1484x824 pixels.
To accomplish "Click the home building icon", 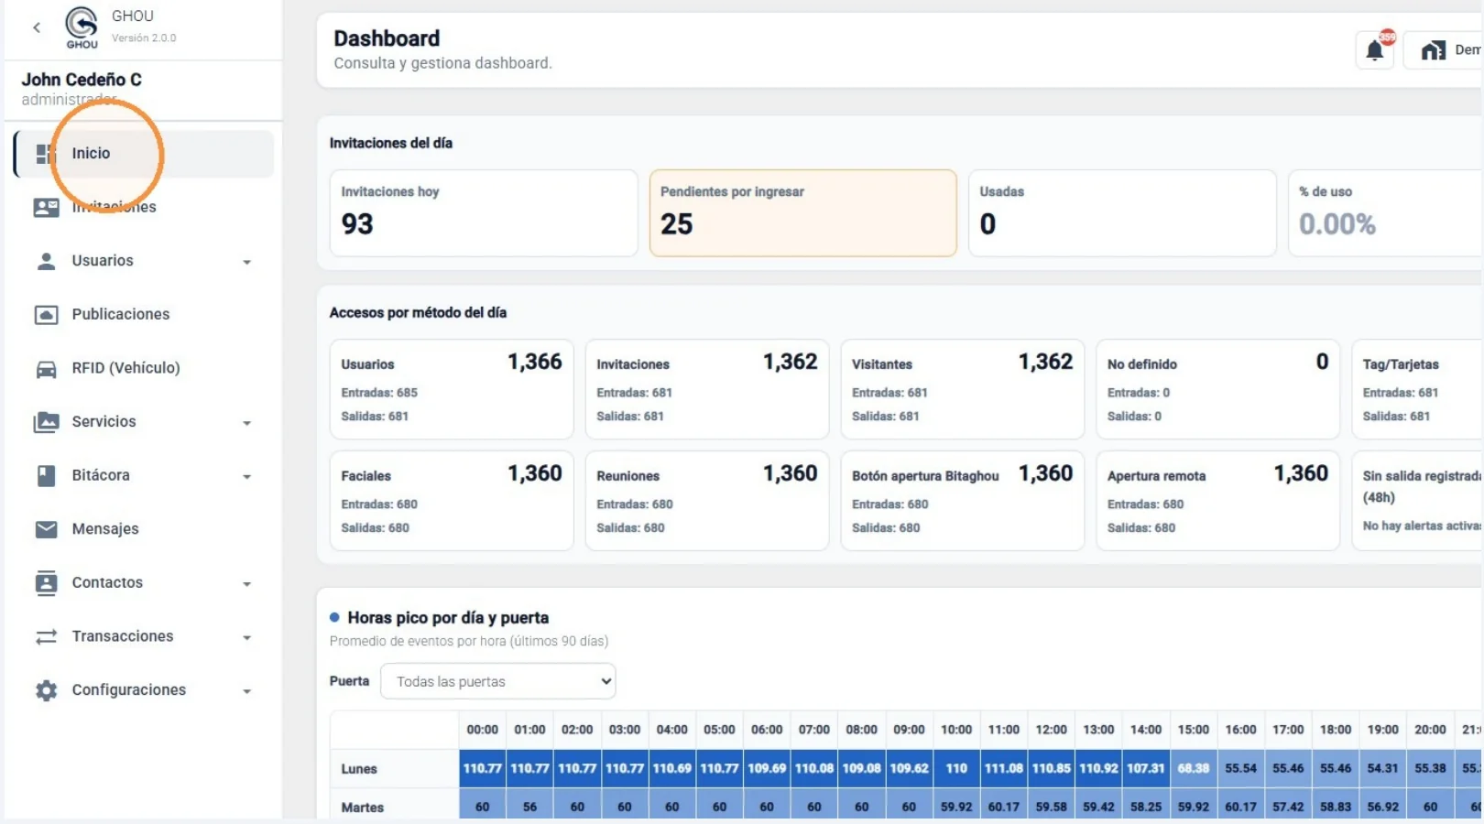I will [x=1433, y=50].
